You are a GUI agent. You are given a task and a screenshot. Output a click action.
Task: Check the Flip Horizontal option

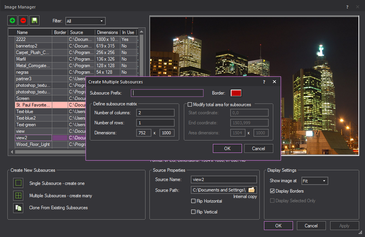point(193,201)
